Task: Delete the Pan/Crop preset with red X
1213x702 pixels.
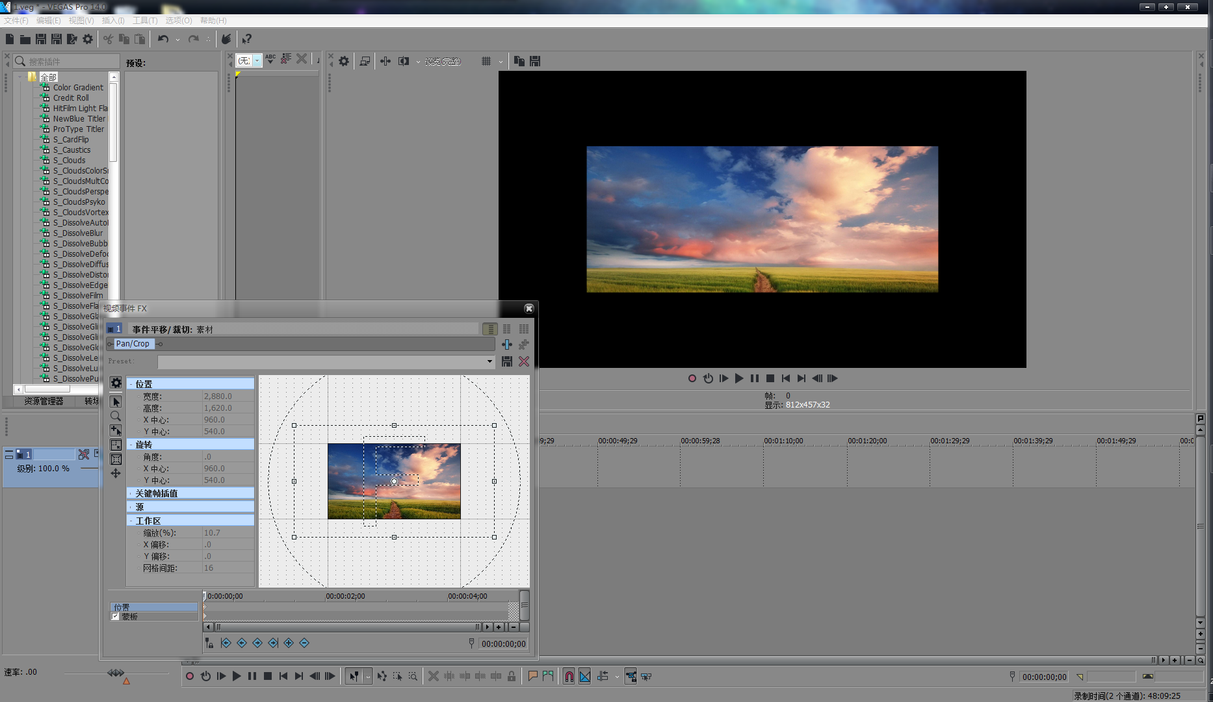Action: click(524, 361)
